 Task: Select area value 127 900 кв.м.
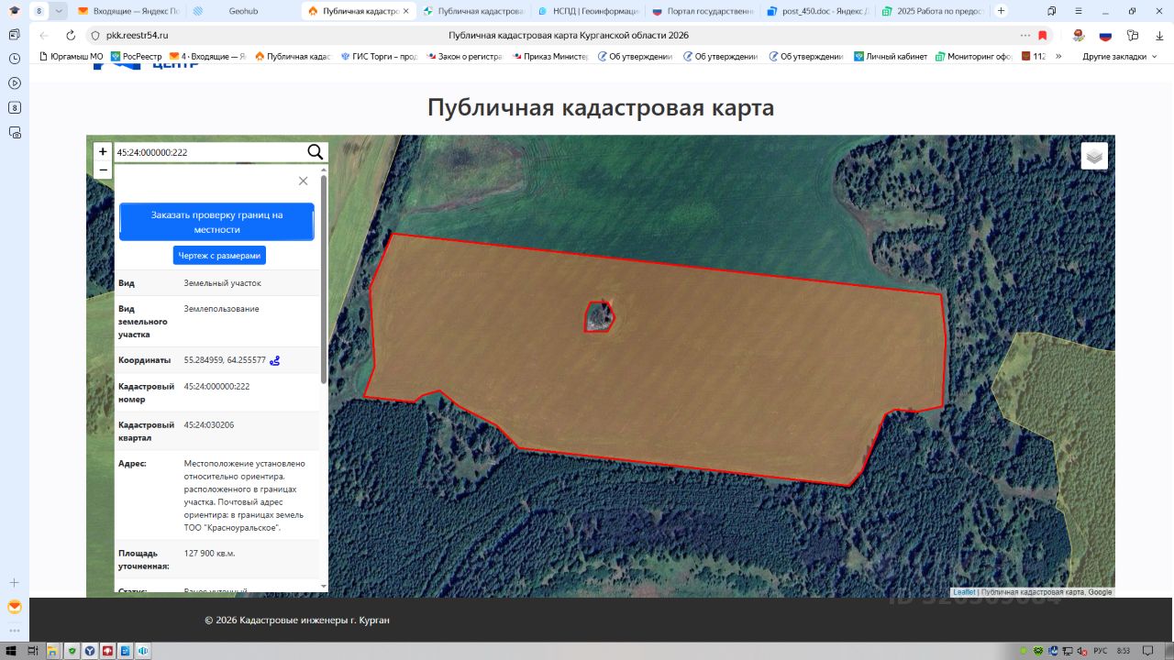[x=209, y=554]
